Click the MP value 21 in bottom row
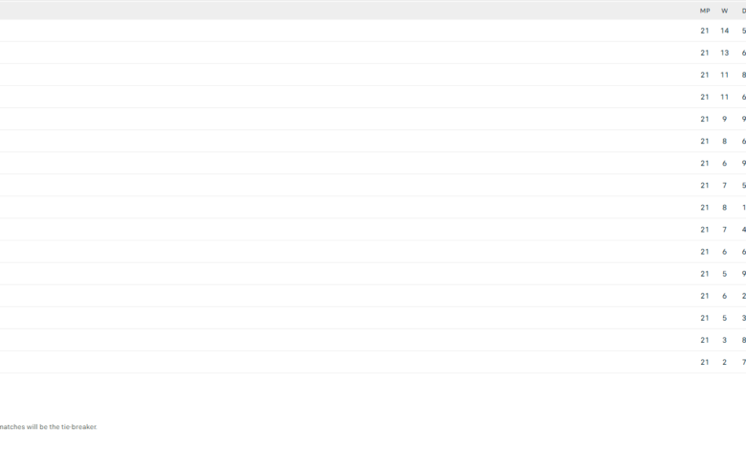The height and width of the screenshot is (450, 746). [705, 362]
